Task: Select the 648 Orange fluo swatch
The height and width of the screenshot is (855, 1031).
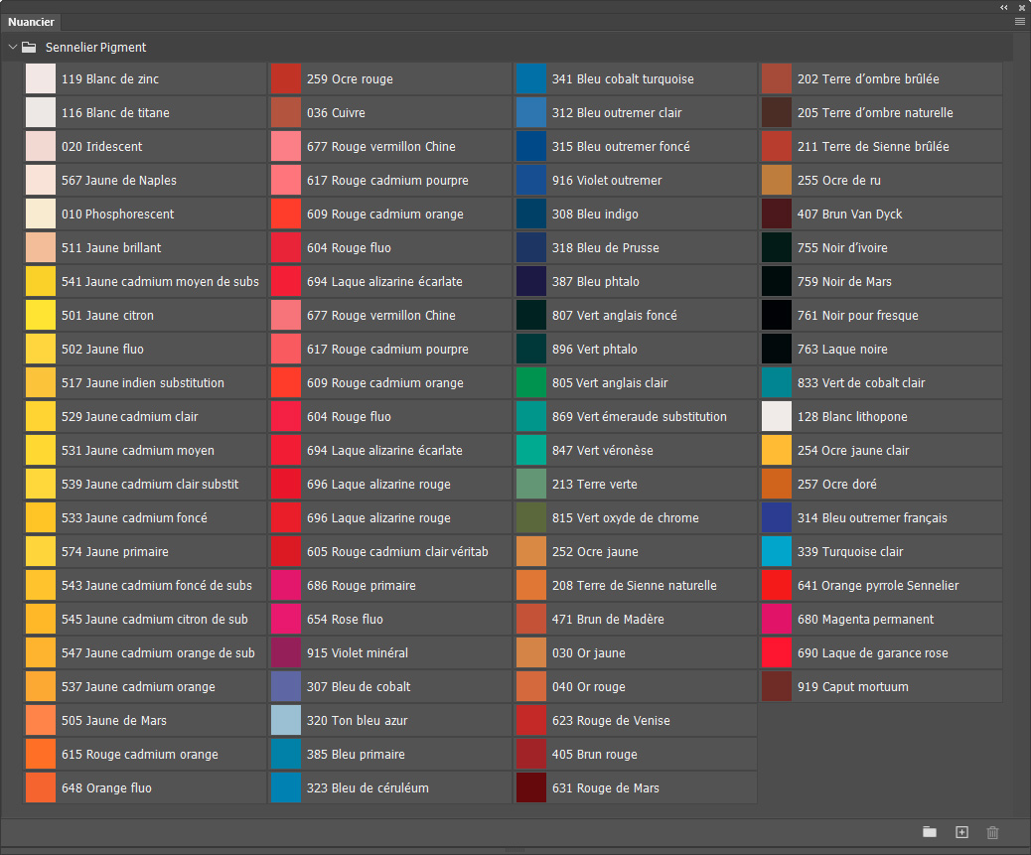Action: pos(145,787)
